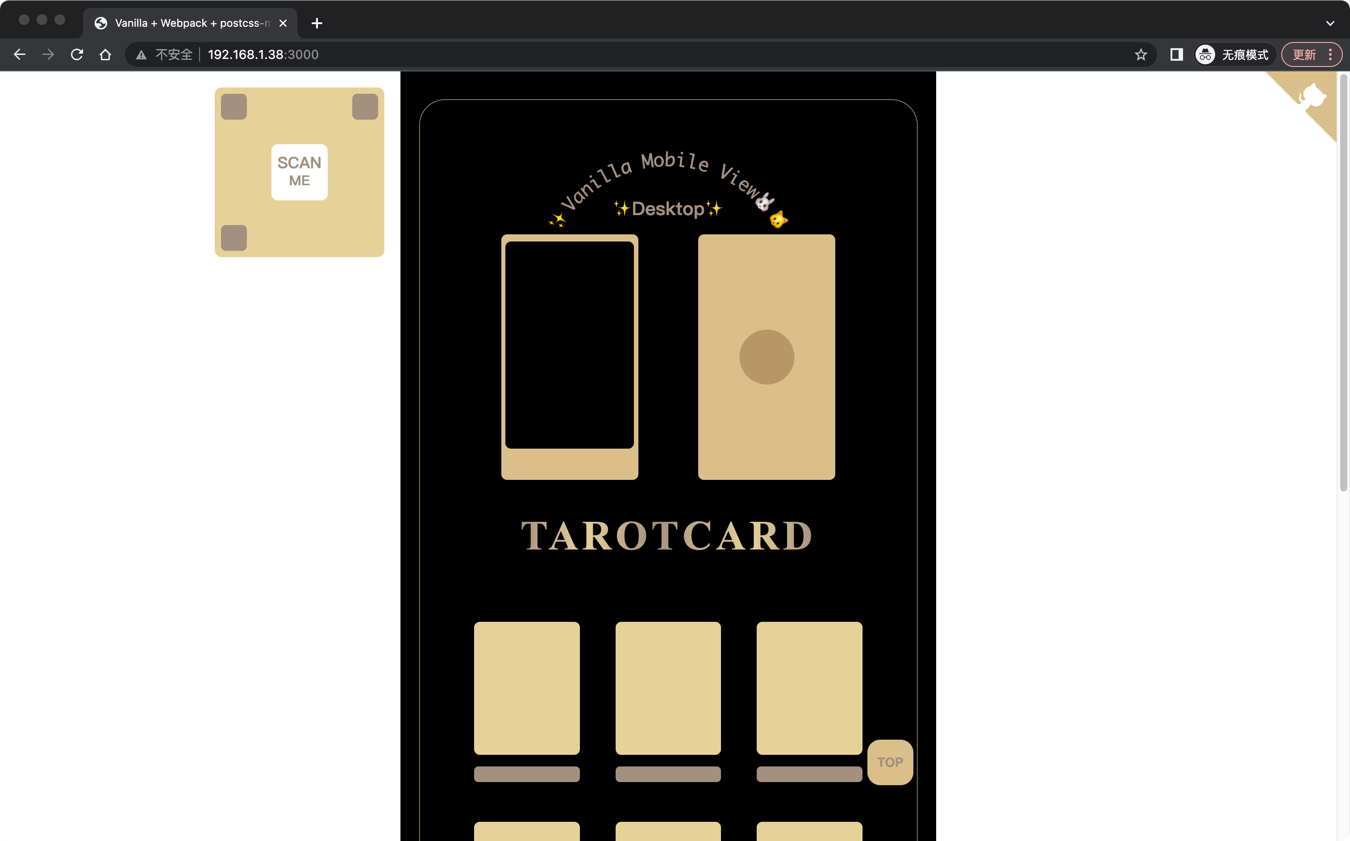
Task: Click the incognito mode icon
Action: 1205,54
